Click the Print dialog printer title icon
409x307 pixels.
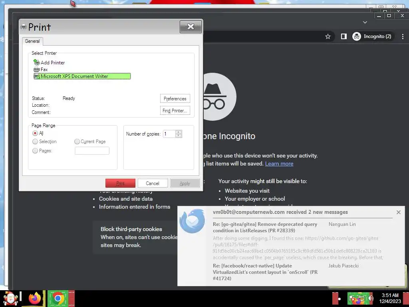24,27
